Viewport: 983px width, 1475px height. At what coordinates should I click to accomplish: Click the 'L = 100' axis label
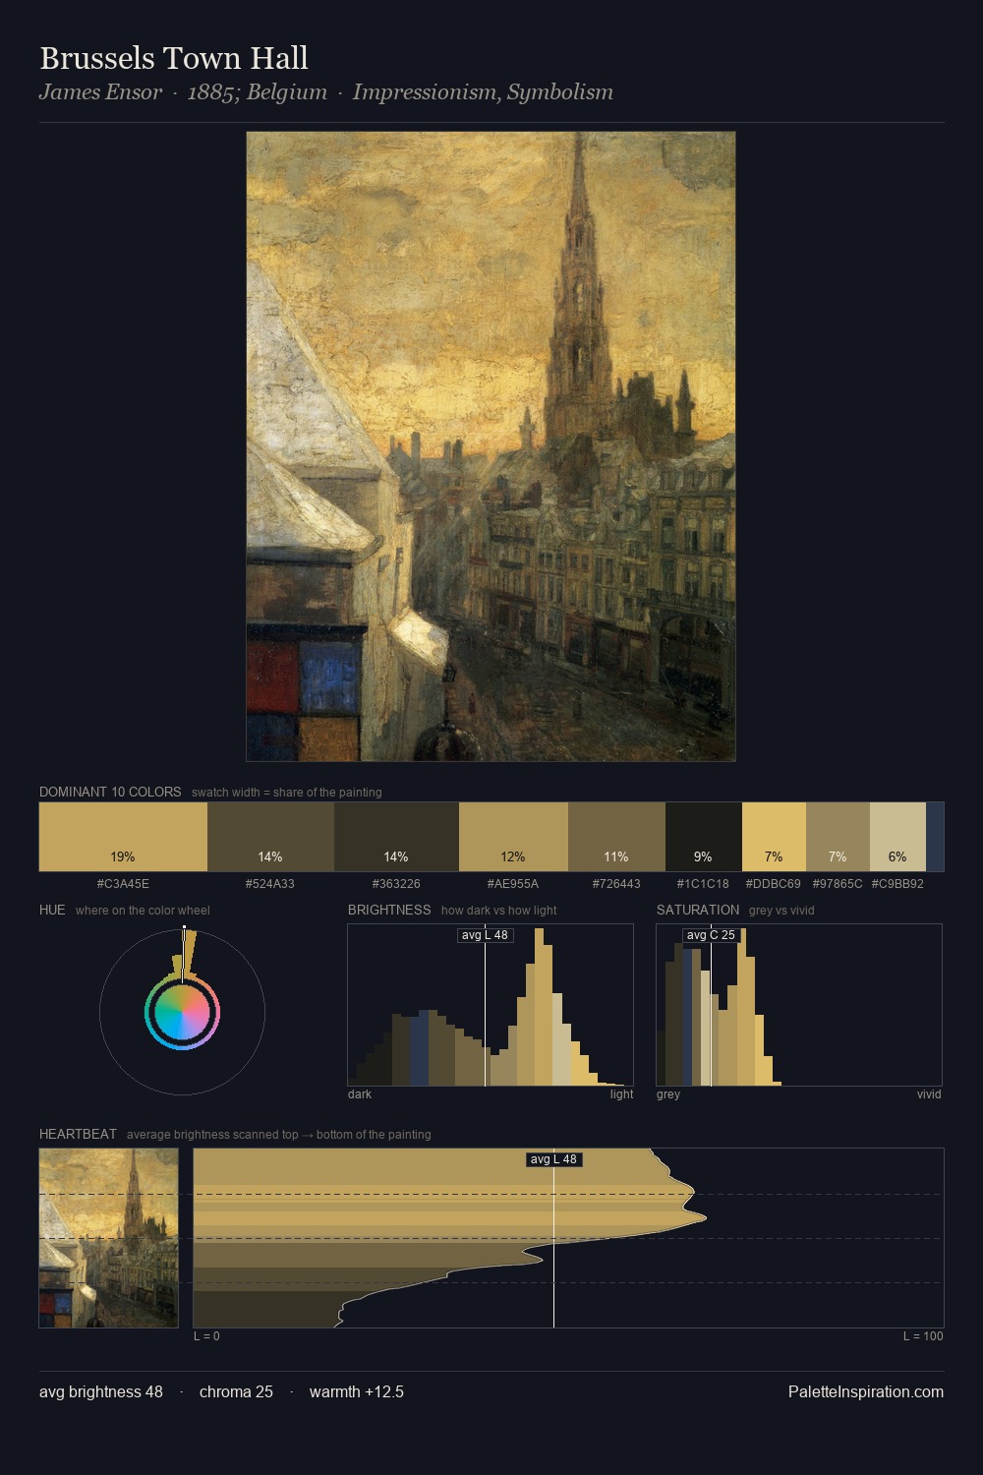point(923,1336)
